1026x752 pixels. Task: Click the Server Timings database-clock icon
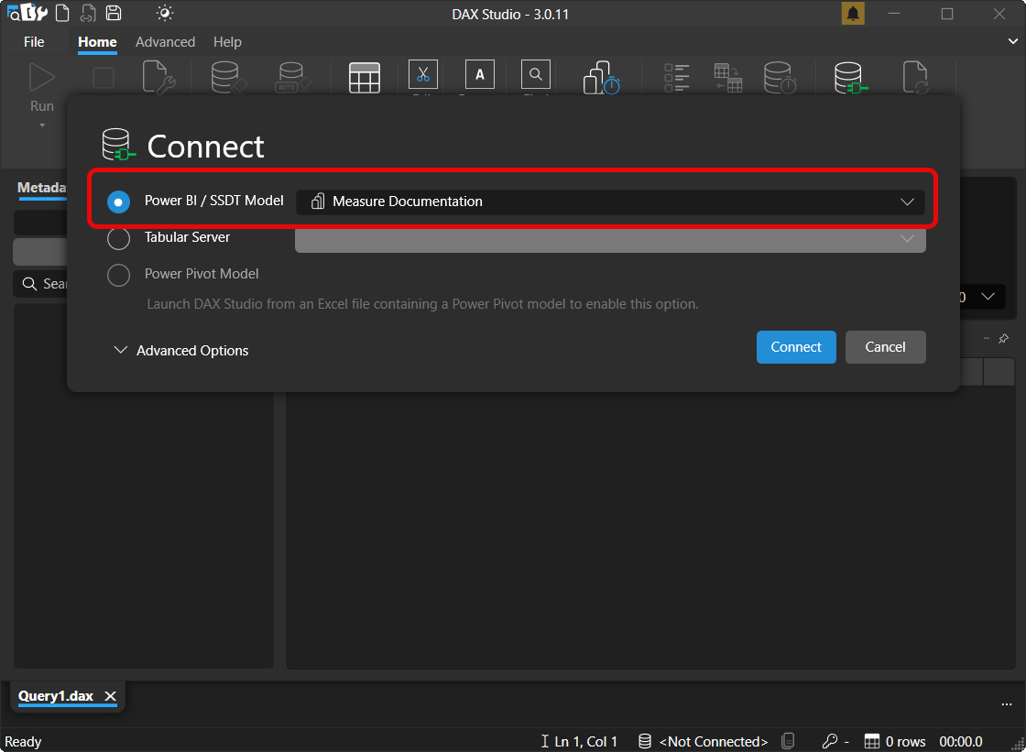780,78
